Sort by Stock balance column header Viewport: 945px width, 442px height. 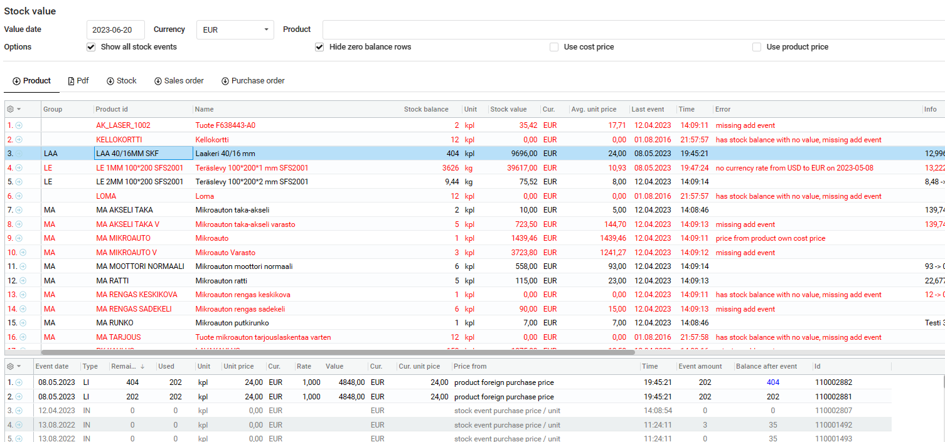click(x=426, y=109)
